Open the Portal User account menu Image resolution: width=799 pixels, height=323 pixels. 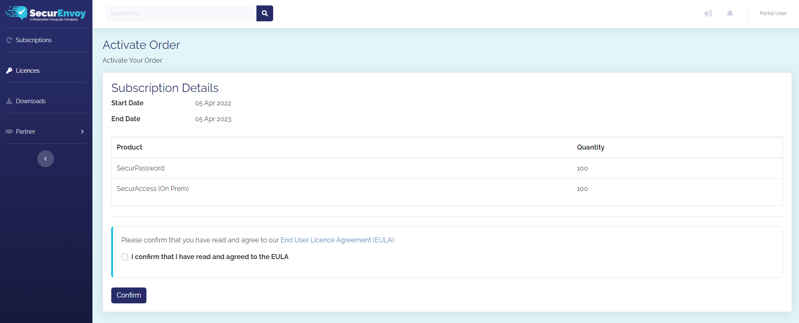[x=773, y=13]
